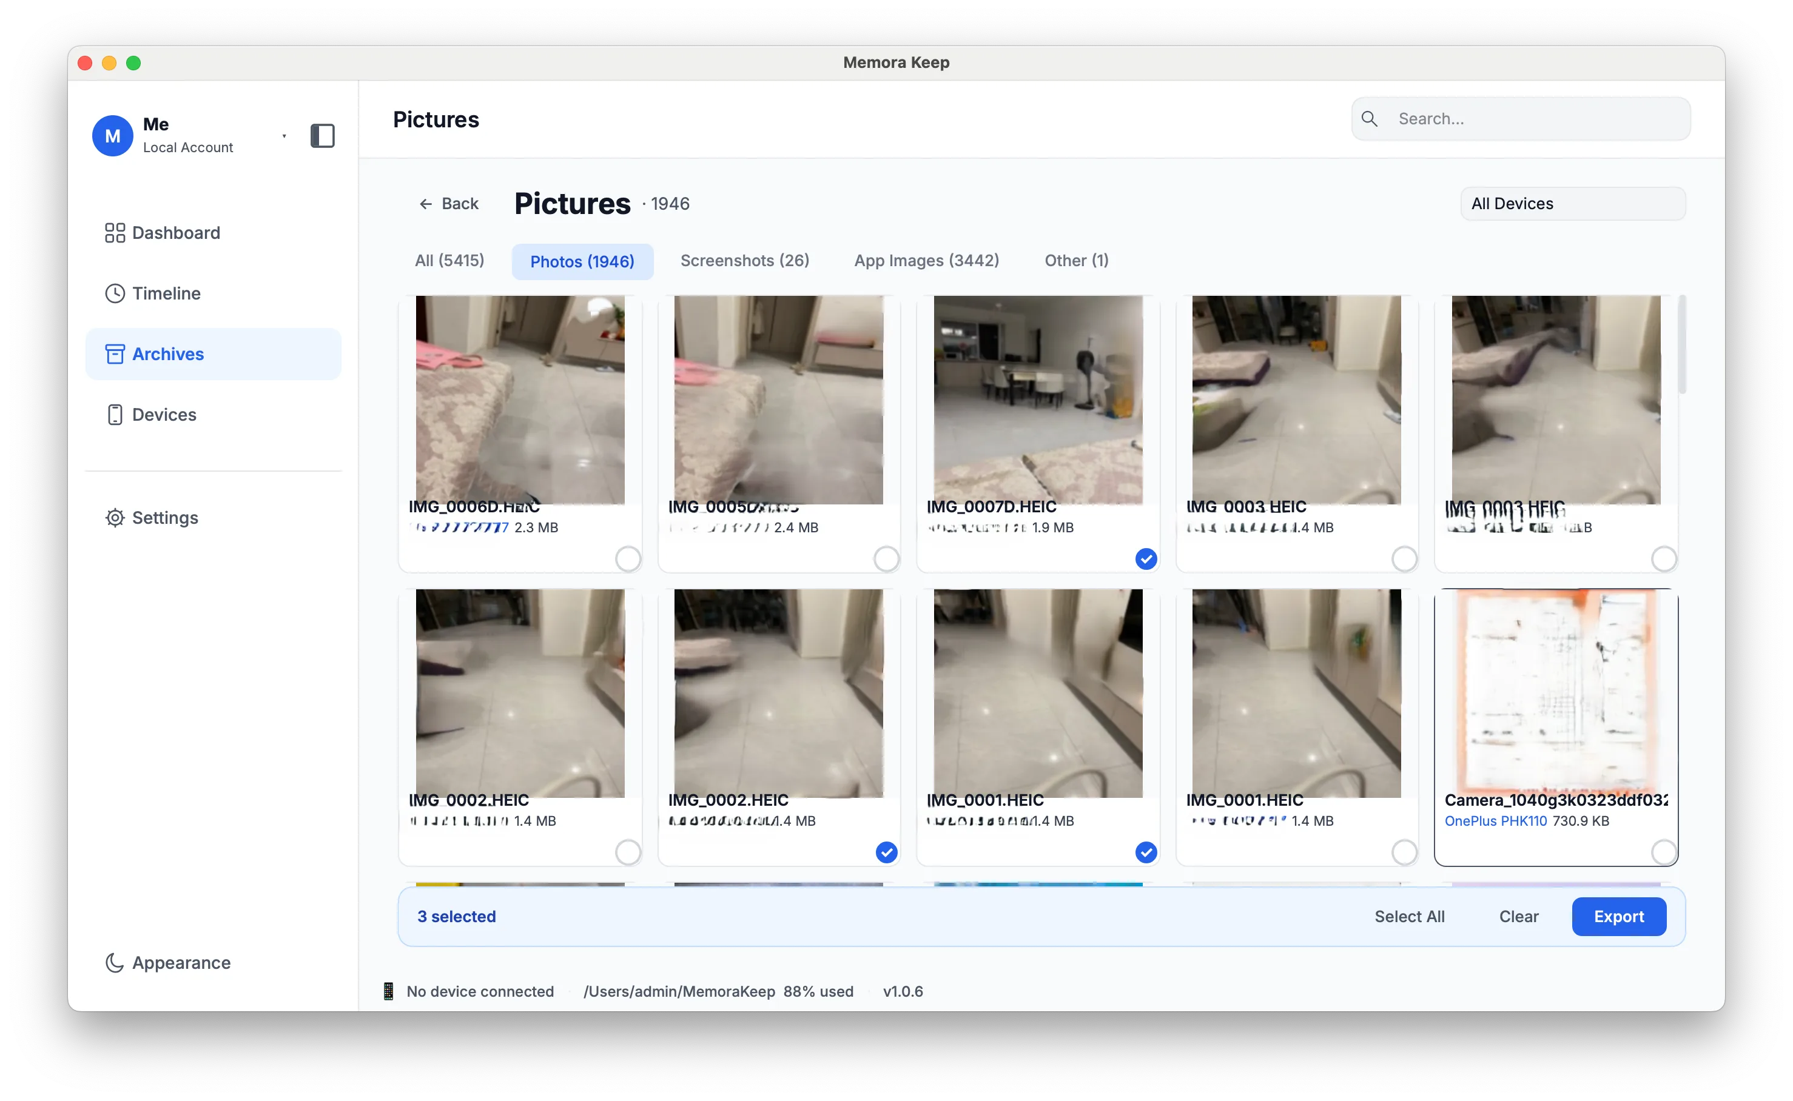Viewport: 1793px width, 1101px height.
Task: Click the /Users/admin/MemoraKeep path text
Action: (x=679, y=992)
